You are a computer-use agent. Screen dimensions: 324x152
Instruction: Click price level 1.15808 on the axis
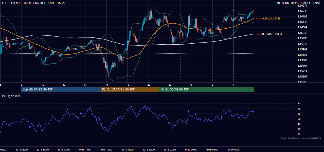coord(302,60)
